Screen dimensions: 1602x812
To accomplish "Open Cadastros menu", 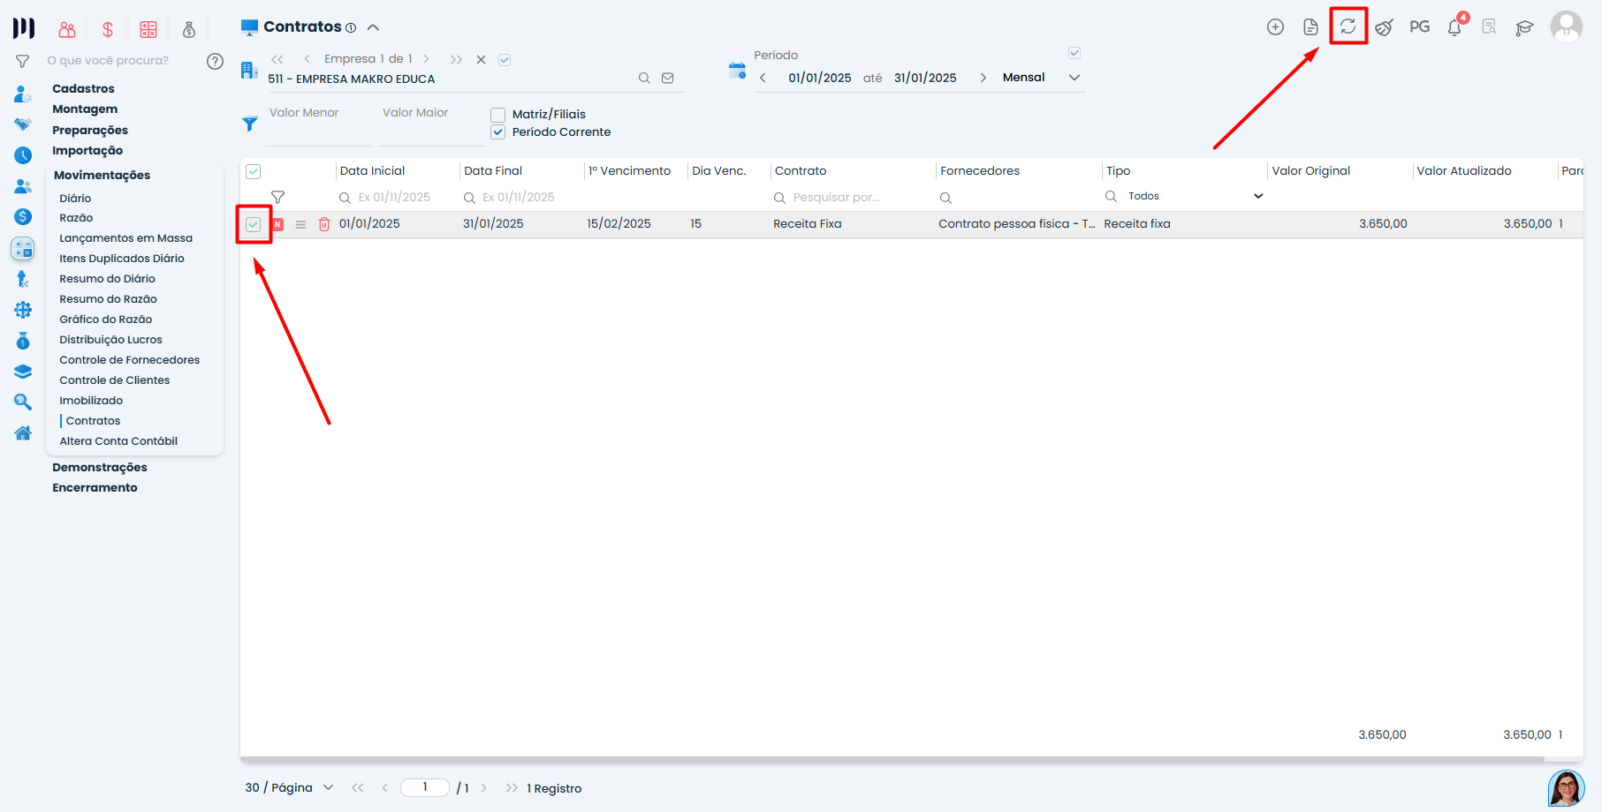I will [83, 88].
